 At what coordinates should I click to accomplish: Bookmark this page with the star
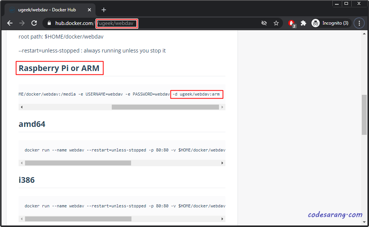276,23
